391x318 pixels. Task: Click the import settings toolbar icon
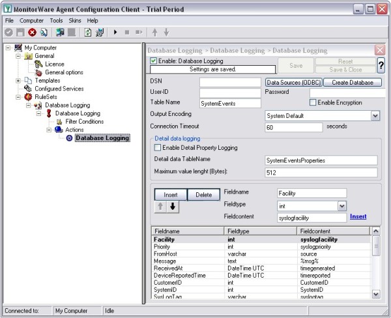point(100,32)
